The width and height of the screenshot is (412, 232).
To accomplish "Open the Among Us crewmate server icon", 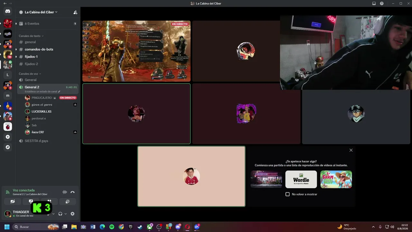I will 8,127.
